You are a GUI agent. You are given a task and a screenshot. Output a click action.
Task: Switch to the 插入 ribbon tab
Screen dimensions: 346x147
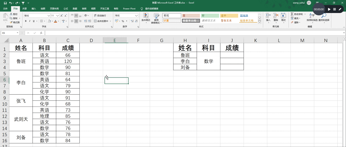[x=34, y=9]
